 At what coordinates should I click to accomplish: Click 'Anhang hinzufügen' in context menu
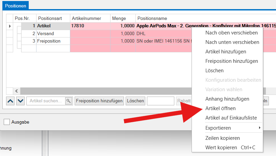[x=227, y=99]
